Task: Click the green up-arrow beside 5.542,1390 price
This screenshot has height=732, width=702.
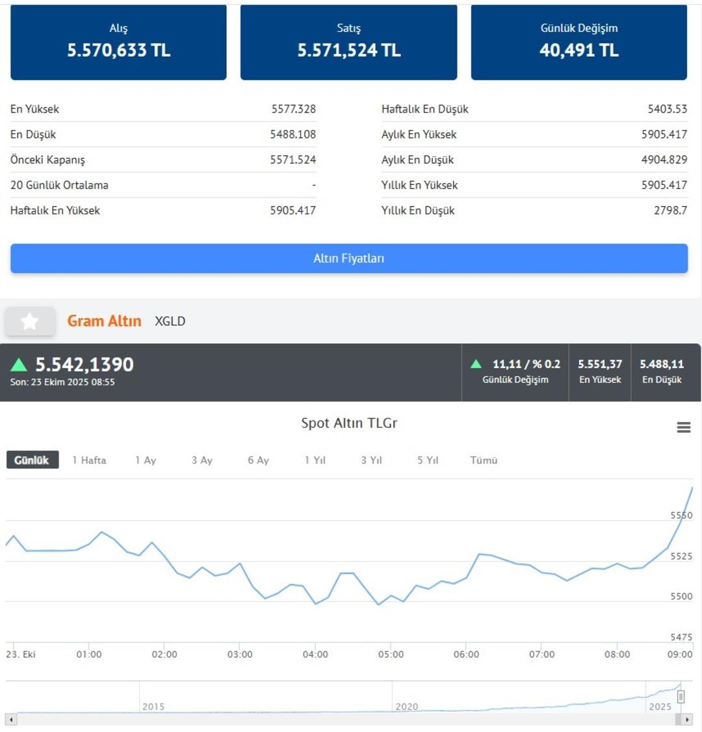Action: click(19, 365)
